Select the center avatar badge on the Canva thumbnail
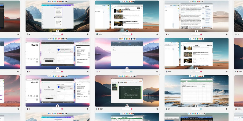The height and width of the screenshot is (121, 243). coord(57,31)
